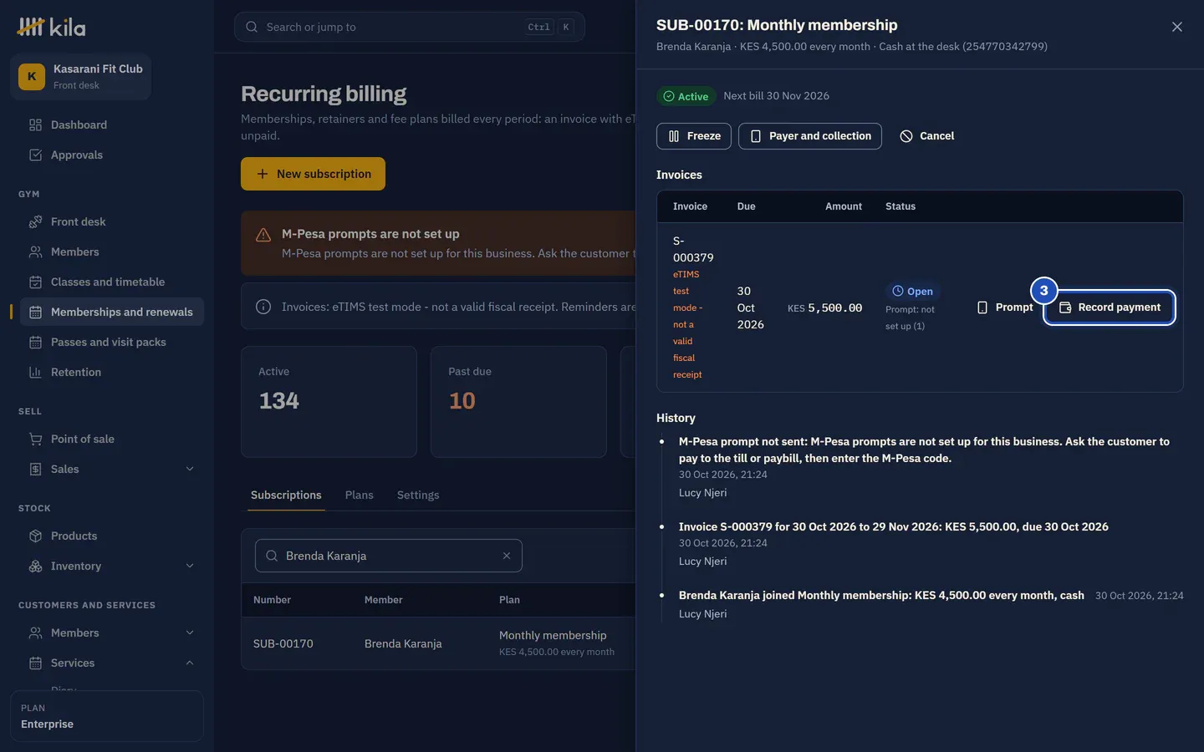Open Point of sale
1204x752 pixels.
(111, 439)
